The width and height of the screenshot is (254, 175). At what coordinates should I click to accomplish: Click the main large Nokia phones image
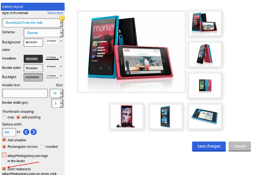(131, 52)
